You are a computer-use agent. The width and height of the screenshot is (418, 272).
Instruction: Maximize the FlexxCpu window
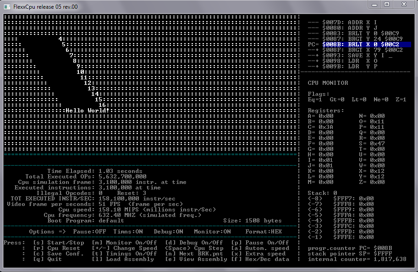(387, 4)
